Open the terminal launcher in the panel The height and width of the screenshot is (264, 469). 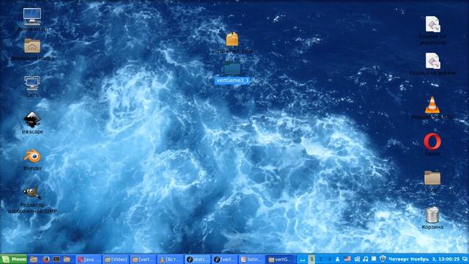pyautogui.click(x=56, y=259)
